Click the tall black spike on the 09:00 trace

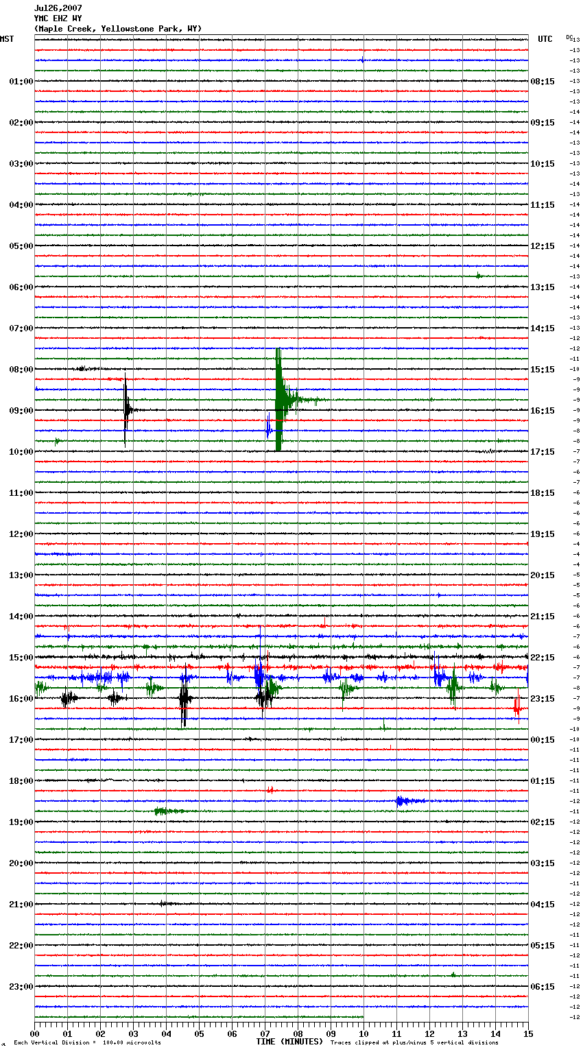[x=126, y=410]
